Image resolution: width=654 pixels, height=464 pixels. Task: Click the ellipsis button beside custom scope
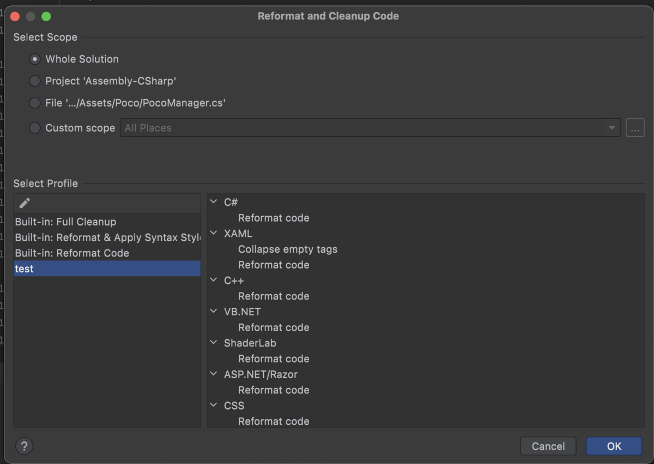[635, 128]
